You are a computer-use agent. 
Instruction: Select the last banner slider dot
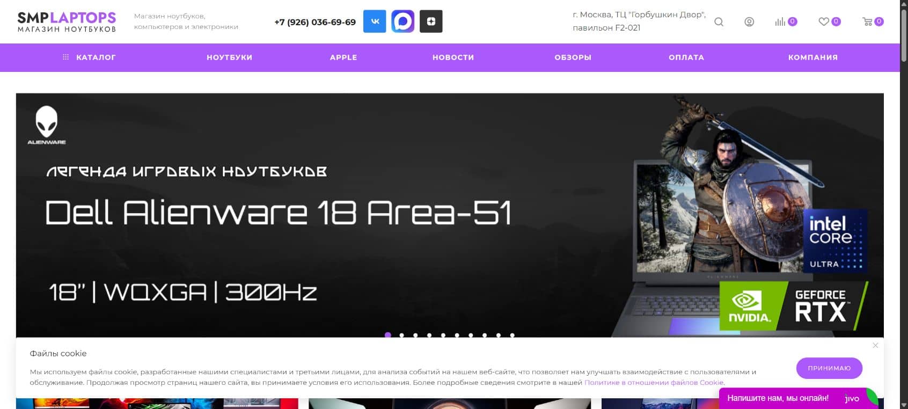point(512,335)
